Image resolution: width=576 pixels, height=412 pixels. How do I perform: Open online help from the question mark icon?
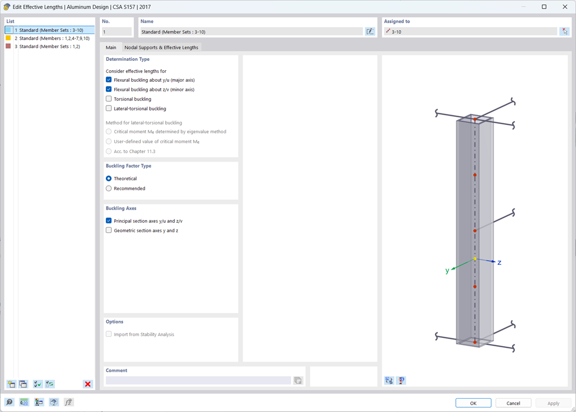pyautogui.click(x=9, y=402)
